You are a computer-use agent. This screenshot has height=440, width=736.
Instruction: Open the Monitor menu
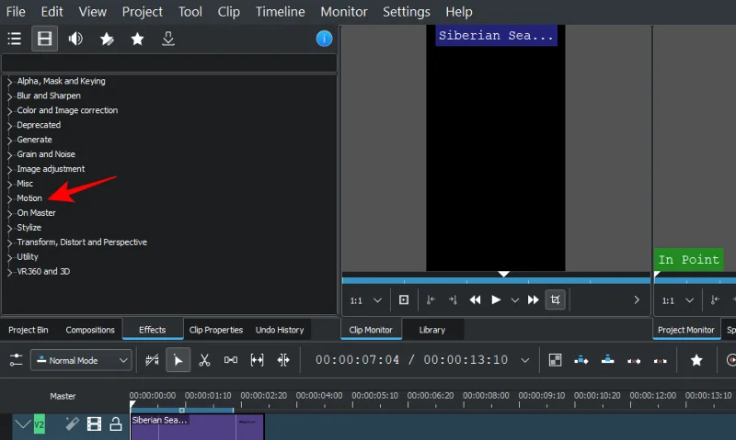pos(344,12)
